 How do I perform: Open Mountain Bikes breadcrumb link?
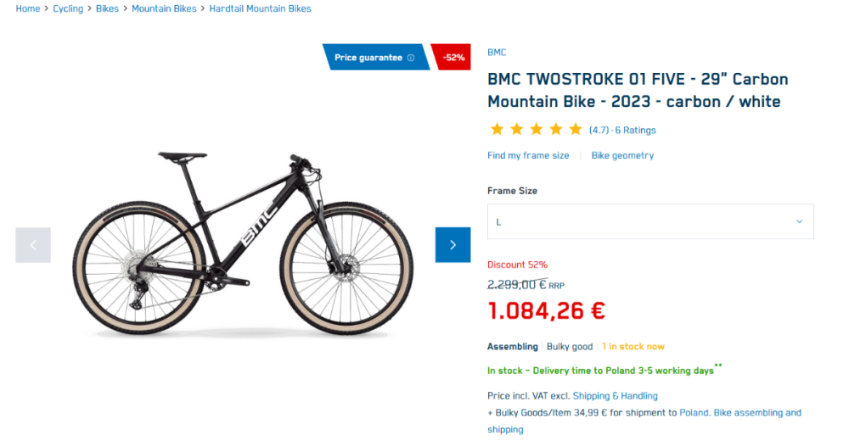164,8
